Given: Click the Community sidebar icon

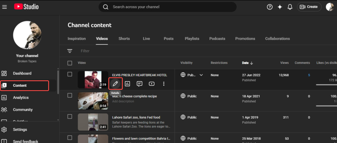Looking at the screenshot, I should tap(4, 109).
